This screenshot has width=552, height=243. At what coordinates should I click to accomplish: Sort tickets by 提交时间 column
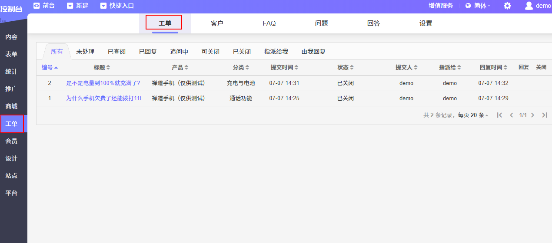tap(284, 67)
